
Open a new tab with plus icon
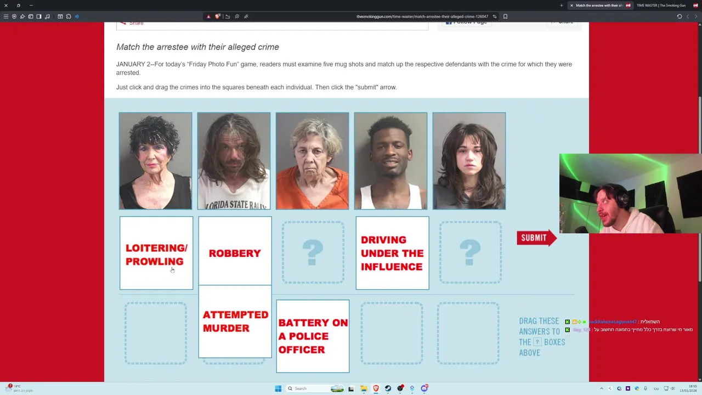click(561, 5)
